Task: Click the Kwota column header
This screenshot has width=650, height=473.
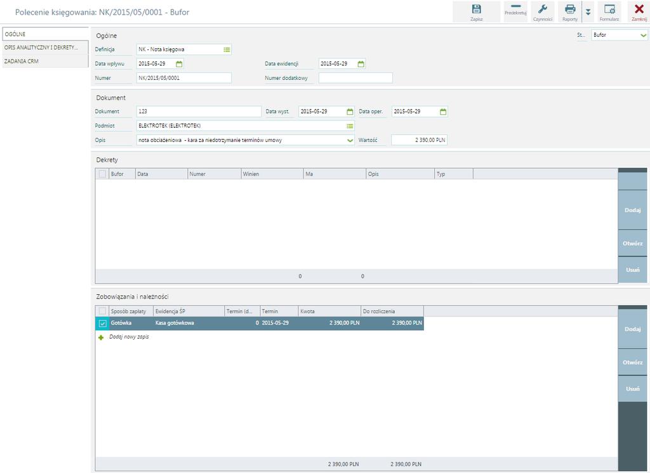Action: pyautogui.click(x=329, y=311)
